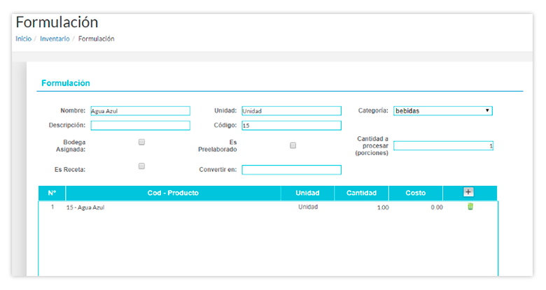The width and height of the screenshot is (546, 290).
Task: Focus the Convertir en input box
Action: tap(291, 170)
